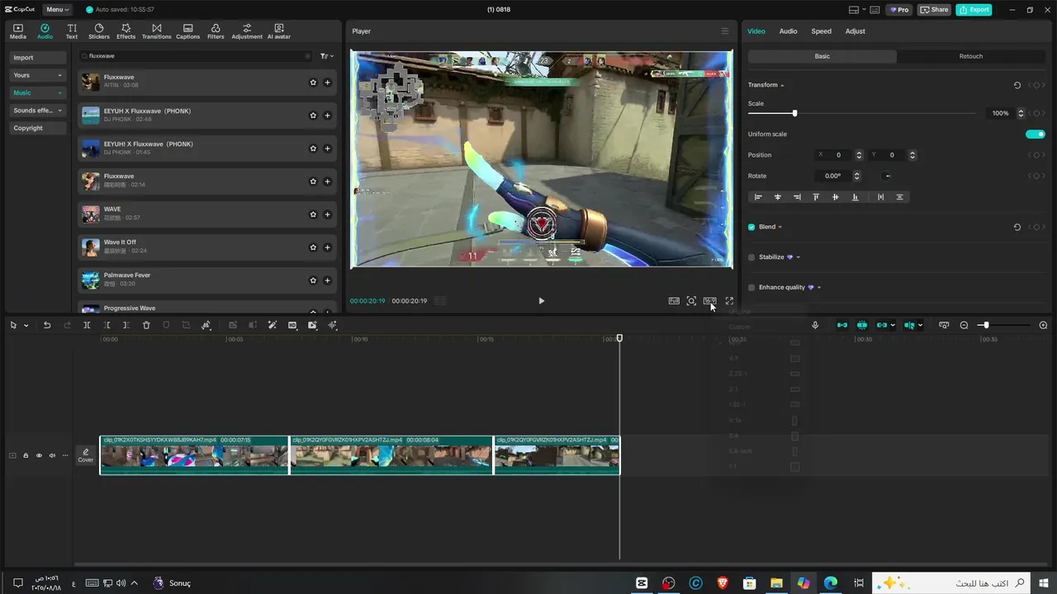Screen dimensions: 1057x594
Task: Open the Menu dropdown
Action: click(57, 10)
